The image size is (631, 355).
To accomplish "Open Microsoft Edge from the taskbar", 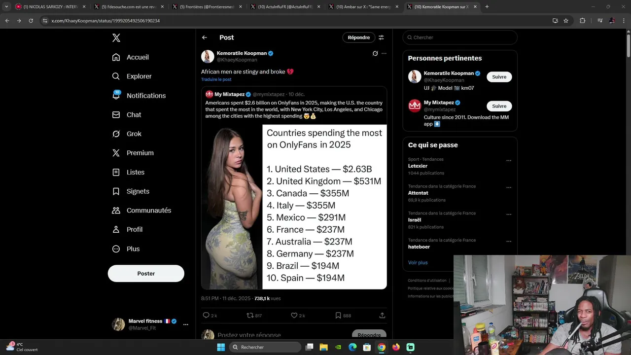I will (352, 347).
